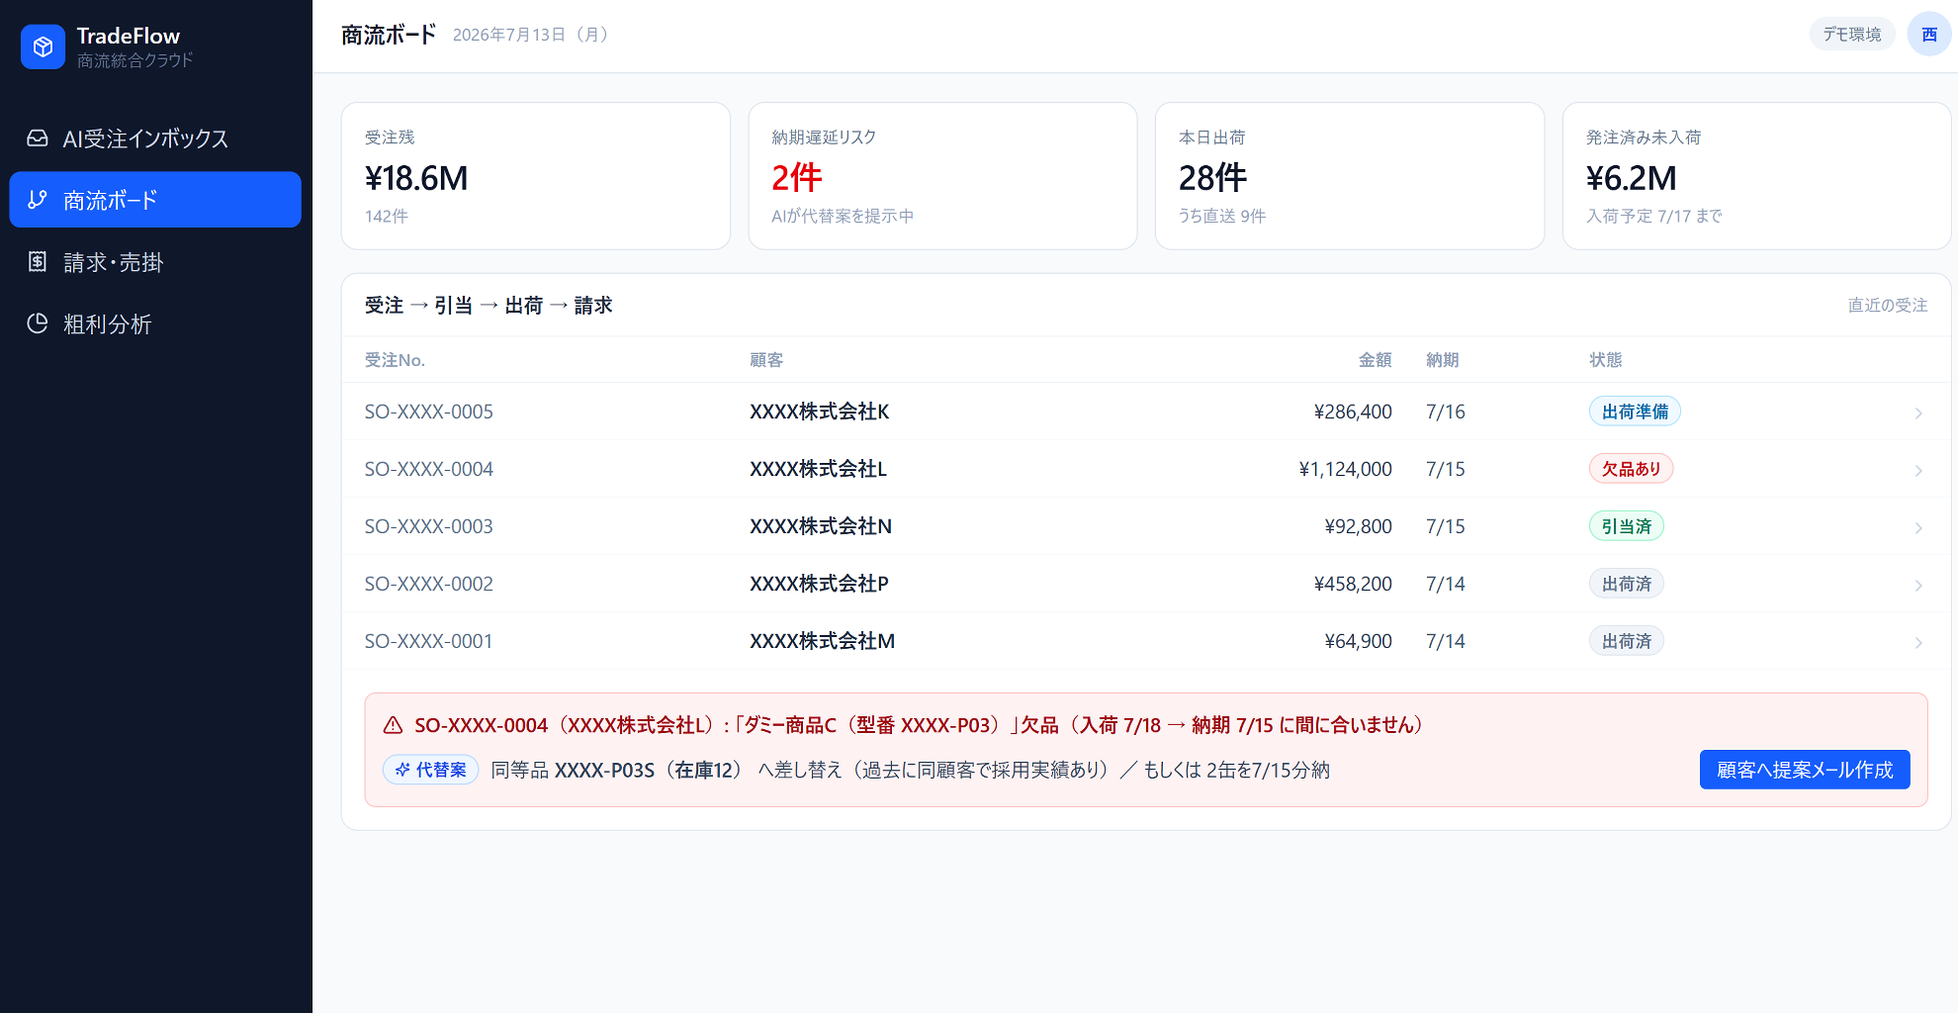The width and height of the screenshot is (1958, 1013).
Task: Click amount ¥1,124,000
Action: 1345,469
